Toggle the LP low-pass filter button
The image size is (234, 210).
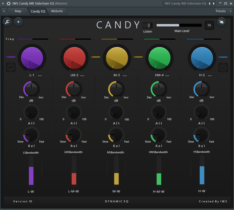(223, 68)
